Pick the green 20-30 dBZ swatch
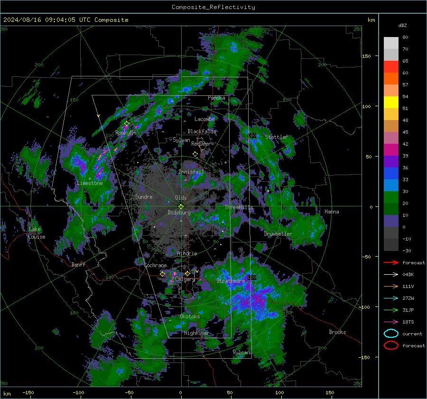 pyautogui.click(x=391, y=197)
